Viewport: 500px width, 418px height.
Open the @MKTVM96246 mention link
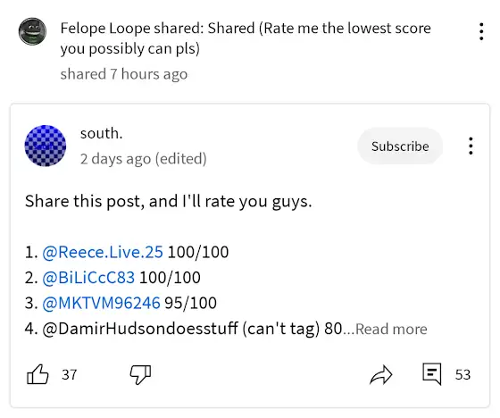101,303
